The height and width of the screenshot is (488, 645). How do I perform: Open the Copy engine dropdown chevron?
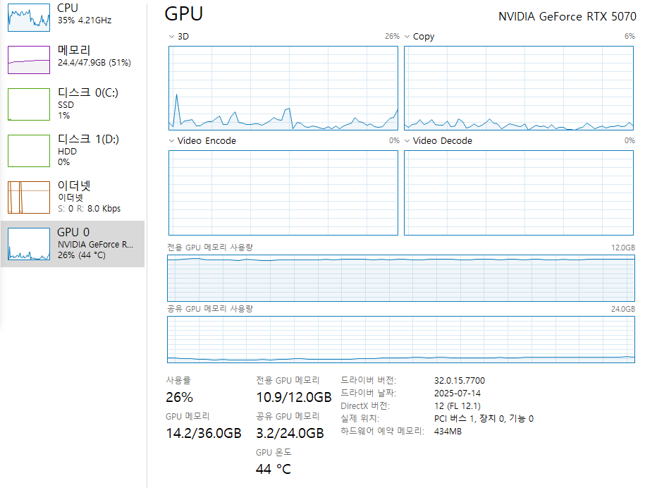407,37
